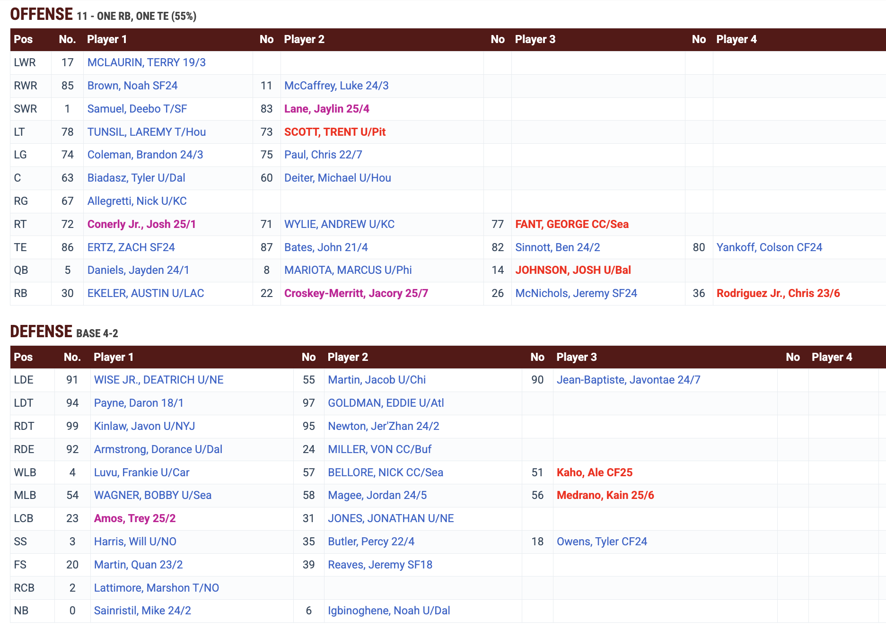Select MILLER, VON CC/Buf link
Image resolution: width=886 pixels, height=629 pixels.
coord(379,449)
